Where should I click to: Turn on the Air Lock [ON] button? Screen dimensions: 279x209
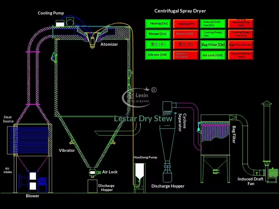tap(213, 55)
